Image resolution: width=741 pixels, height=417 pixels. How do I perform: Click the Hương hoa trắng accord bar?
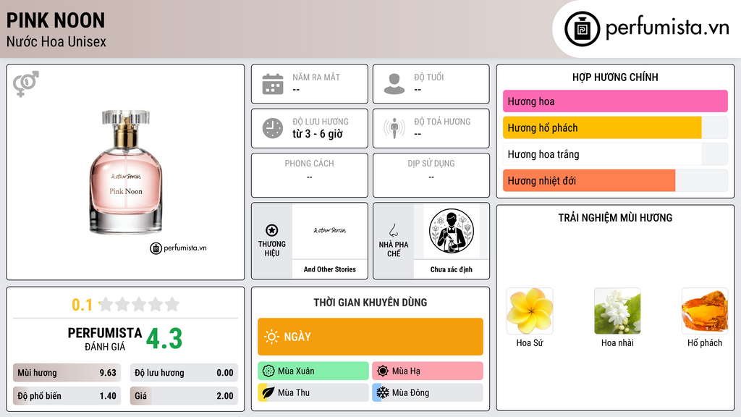coord(615,154)
